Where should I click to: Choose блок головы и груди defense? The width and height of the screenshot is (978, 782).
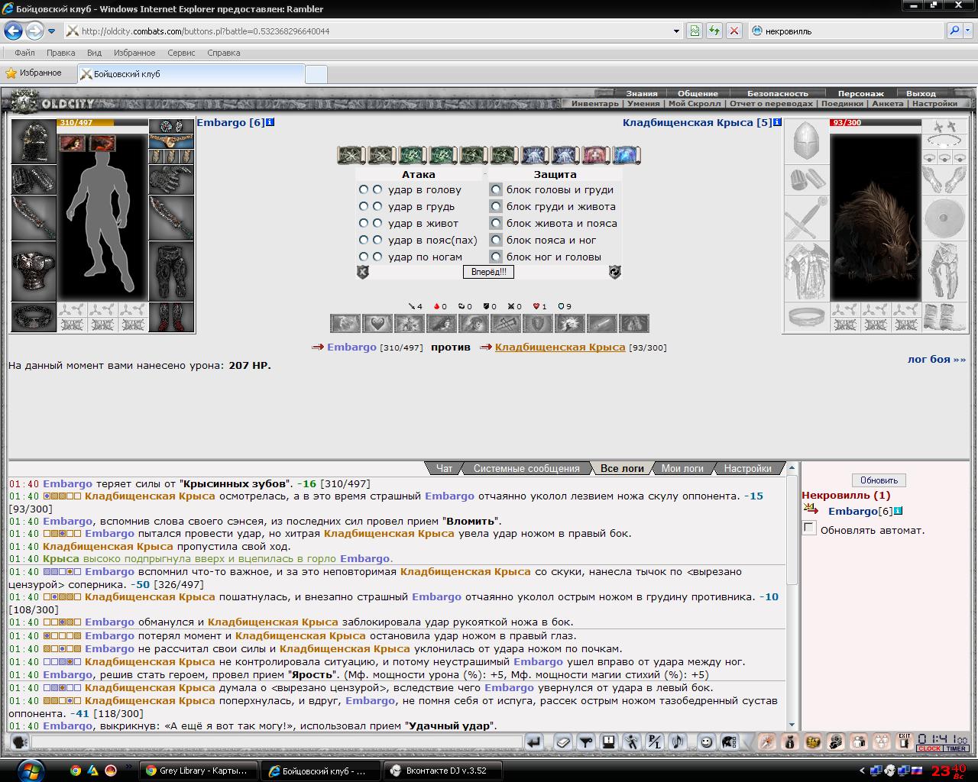coord(497,189)
